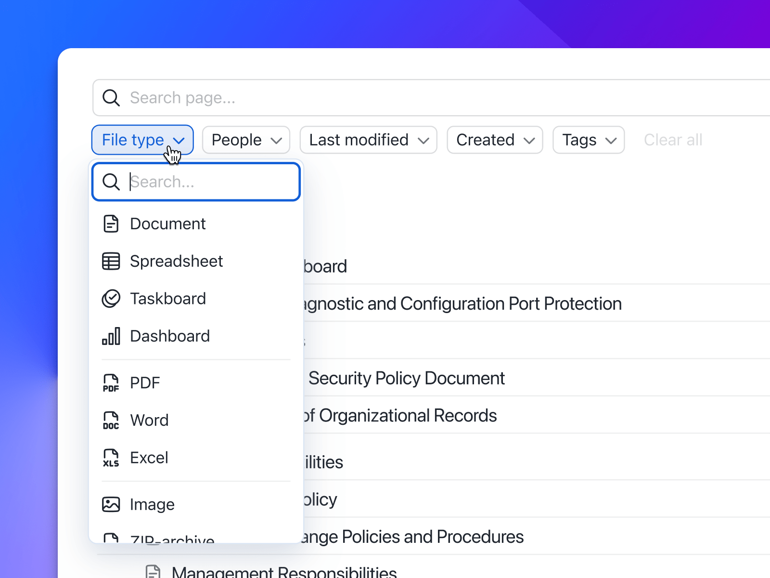Select Spreadsheet from the file type list
770x578 pixels.
tap(176, 262)
